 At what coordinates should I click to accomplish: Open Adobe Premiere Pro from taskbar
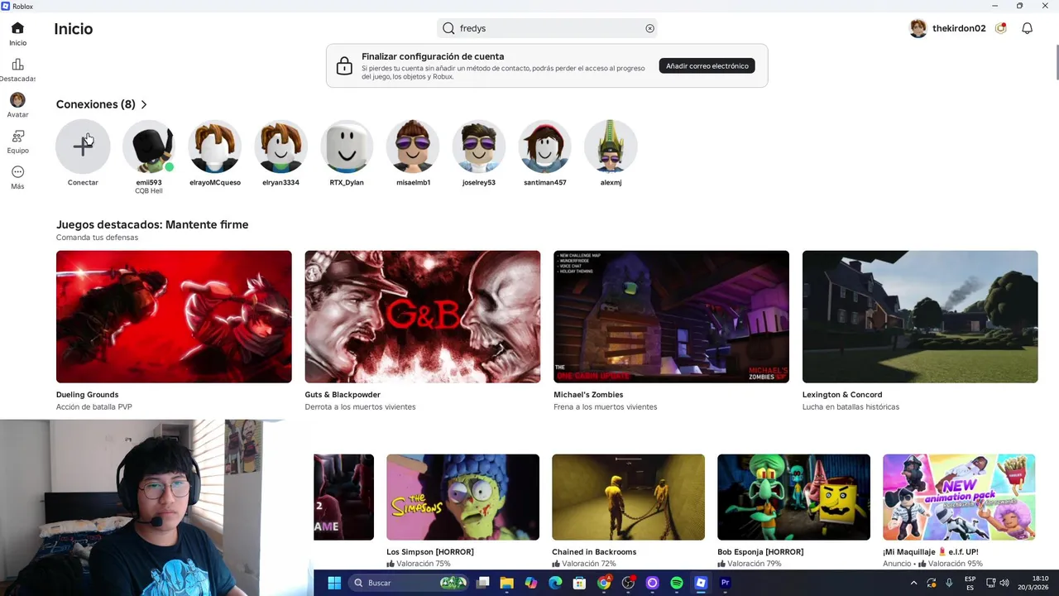tap(726, 583)
